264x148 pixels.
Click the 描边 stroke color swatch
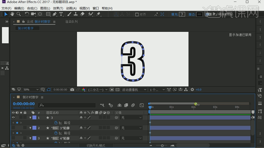pos(199,14)
